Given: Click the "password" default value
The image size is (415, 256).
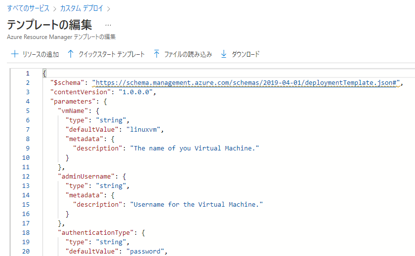Looking at the screenshot, I should (145, 252).
